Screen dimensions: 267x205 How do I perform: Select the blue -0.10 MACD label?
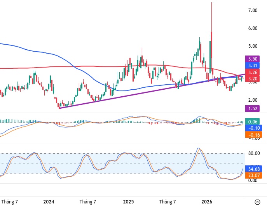253,128
